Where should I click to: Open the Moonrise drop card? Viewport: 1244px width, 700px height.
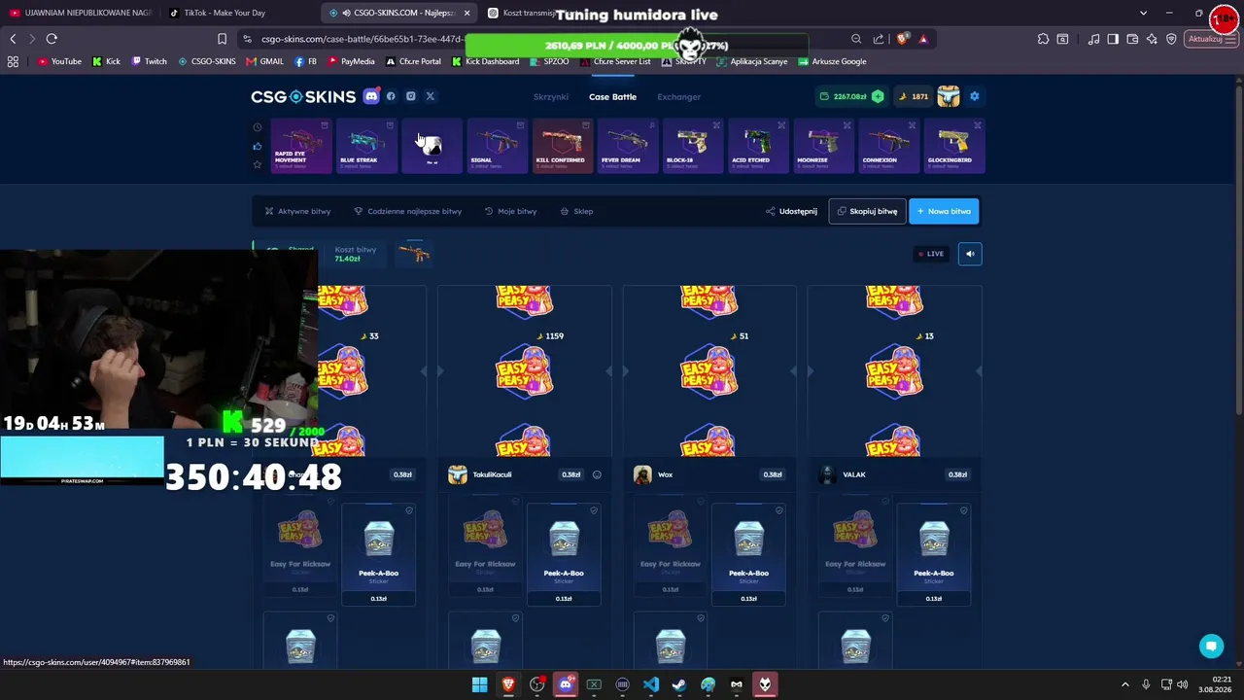[x=822, y=146]
